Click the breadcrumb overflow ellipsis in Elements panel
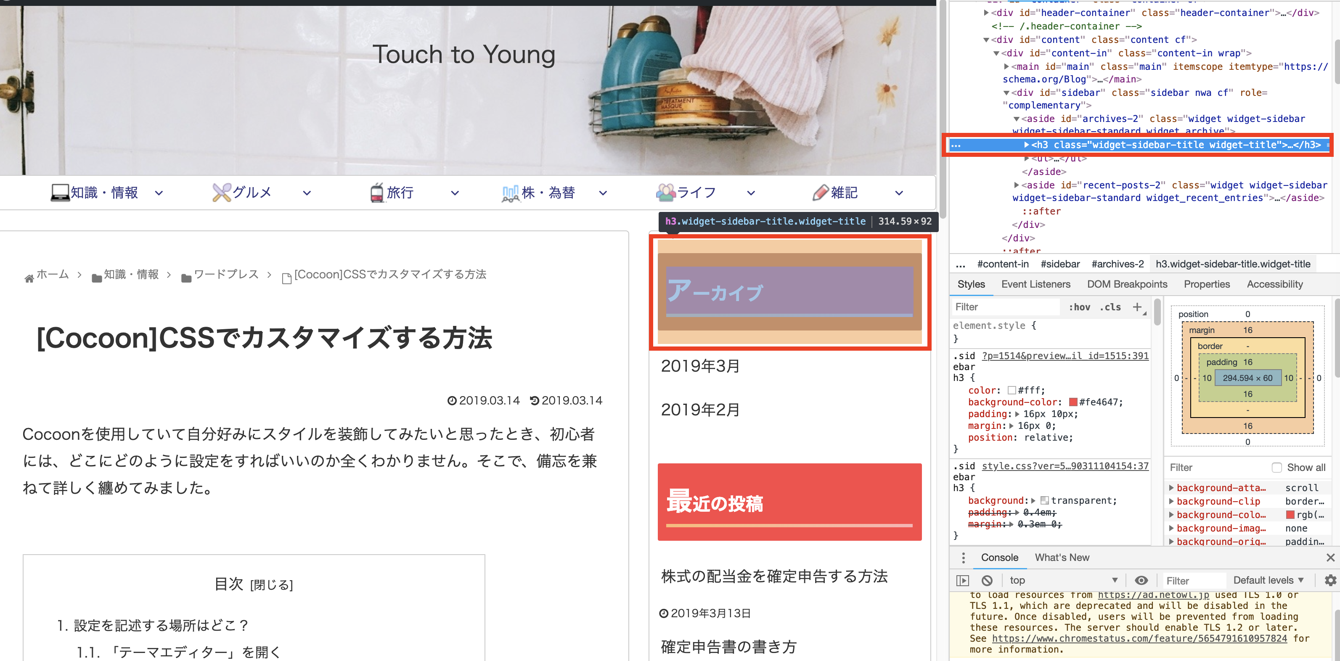The image size is (1340, 661). click(960, 264)
